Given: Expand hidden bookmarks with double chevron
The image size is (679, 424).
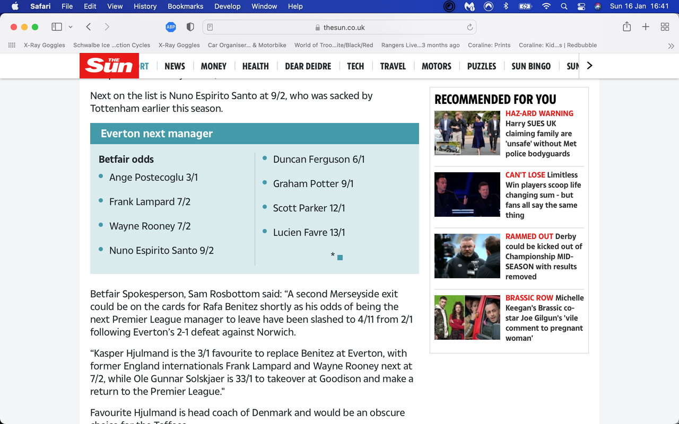Looking at the screenshot, I should 671,46.
